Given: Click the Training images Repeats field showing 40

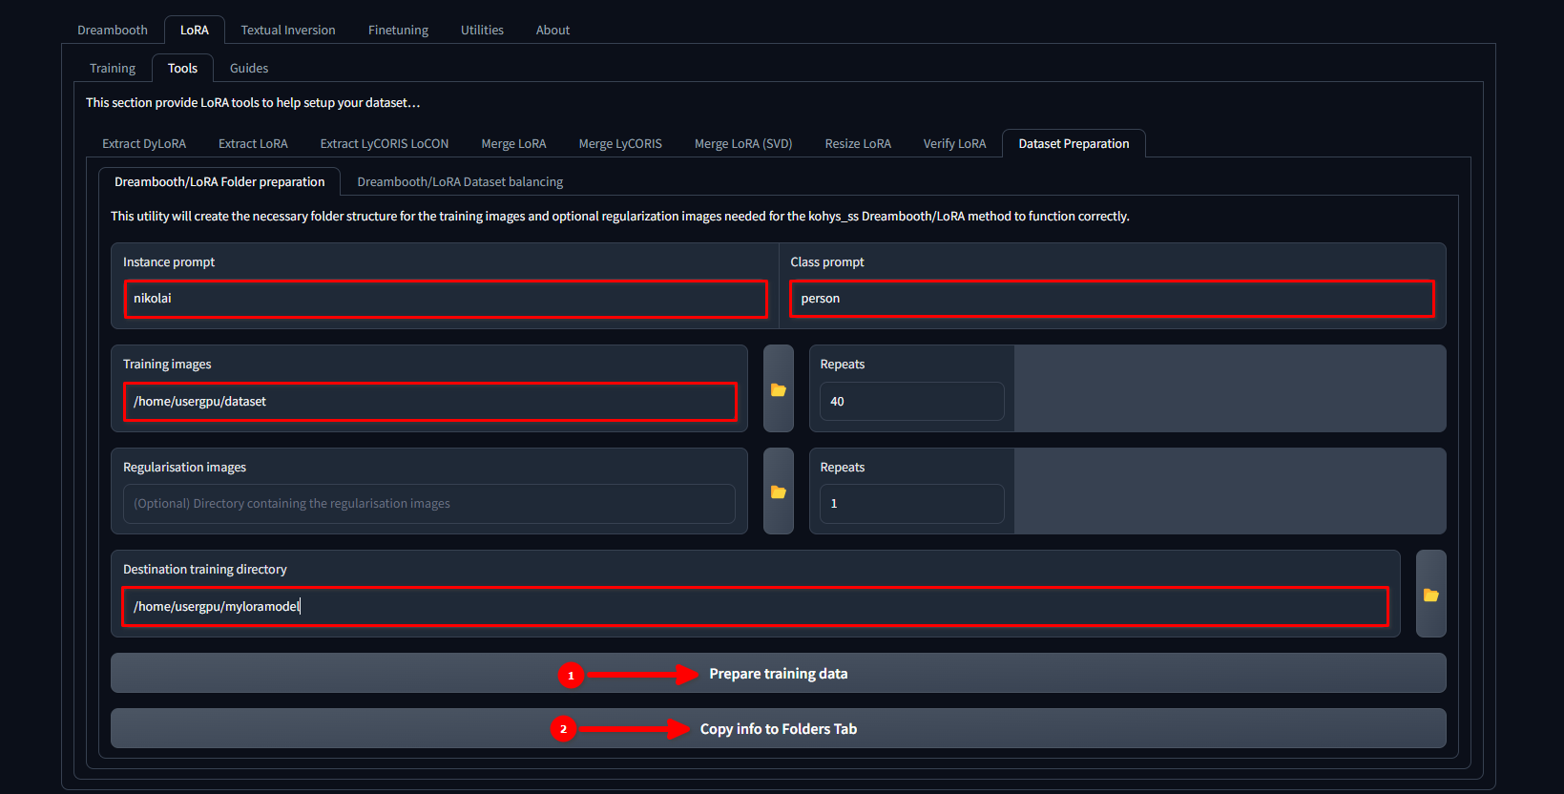Looking at the screenshot, I should pyautogui.click(x=912, y=402).
